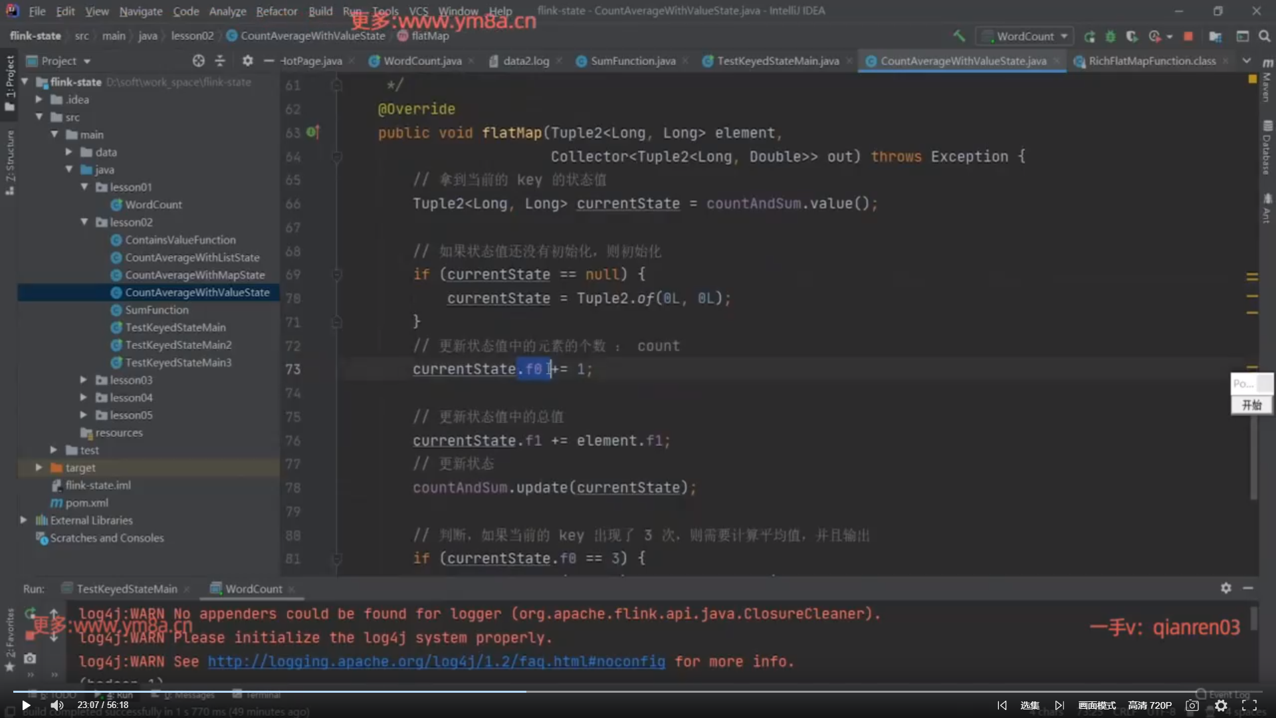Open Search Everywhere magnifier icon

coord(1264,36)
